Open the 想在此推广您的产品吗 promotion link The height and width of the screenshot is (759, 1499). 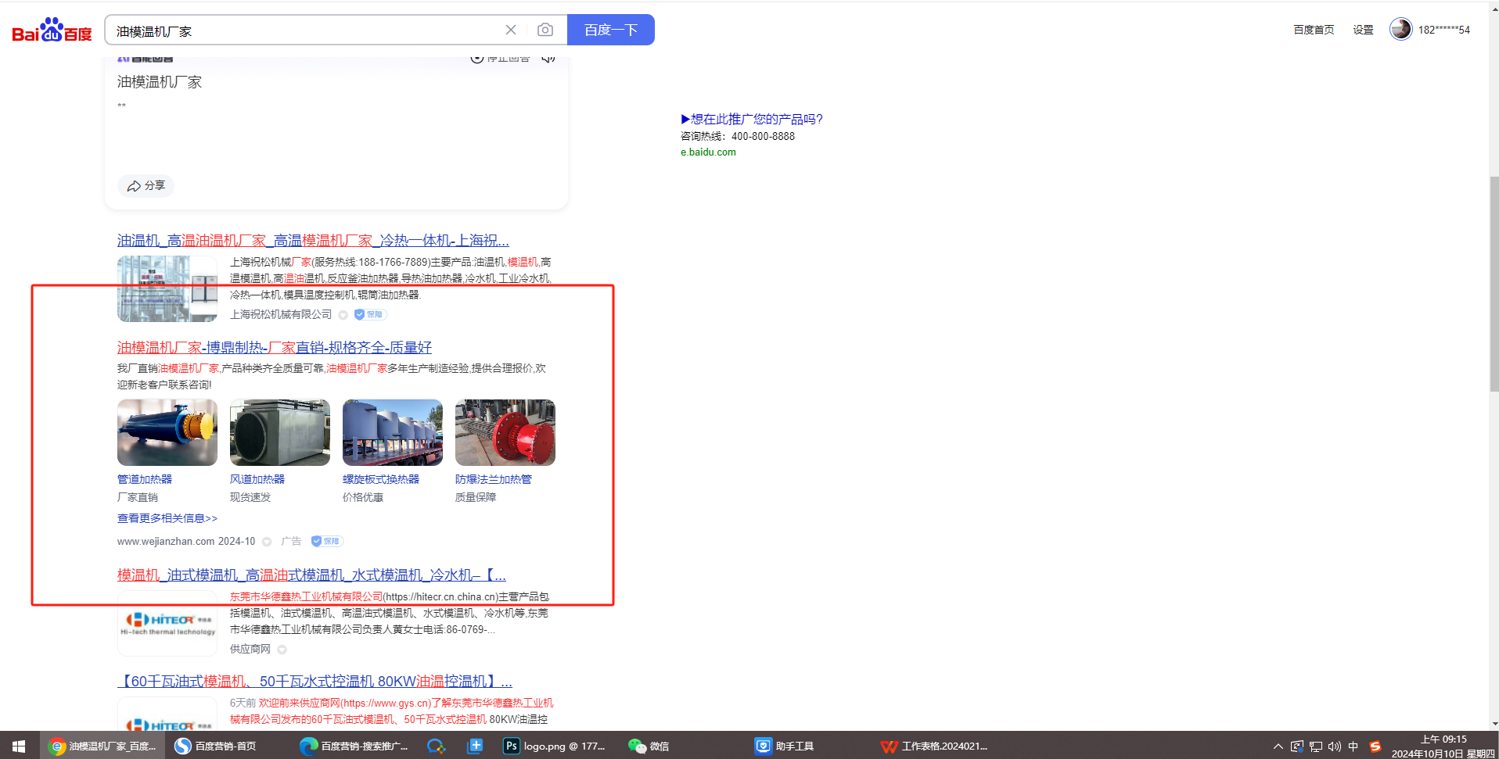click(x=752, y=119)
